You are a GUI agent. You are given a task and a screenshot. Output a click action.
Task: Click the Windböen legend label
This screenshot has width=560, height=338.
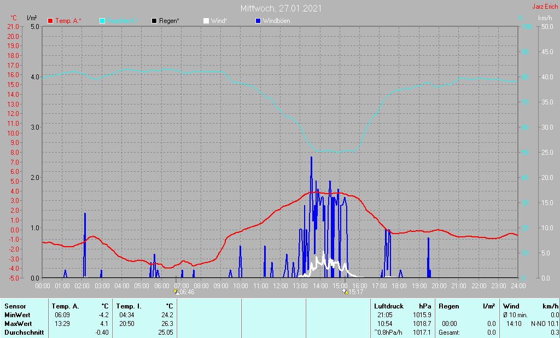pyautogui.click(x=277, y=21)
